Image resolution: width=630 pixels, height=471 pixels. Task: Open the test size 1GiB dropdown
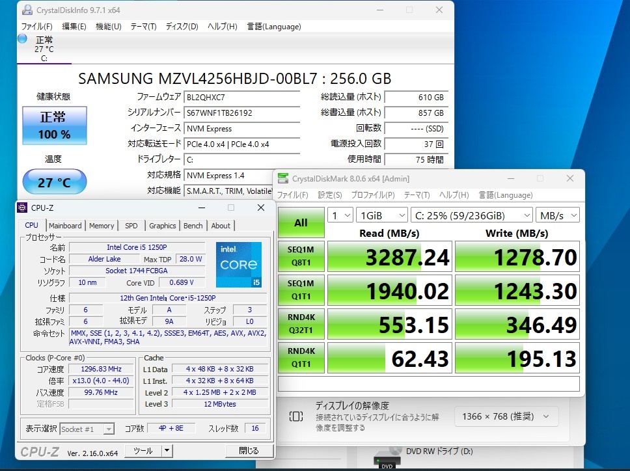(x=382, y=215)
